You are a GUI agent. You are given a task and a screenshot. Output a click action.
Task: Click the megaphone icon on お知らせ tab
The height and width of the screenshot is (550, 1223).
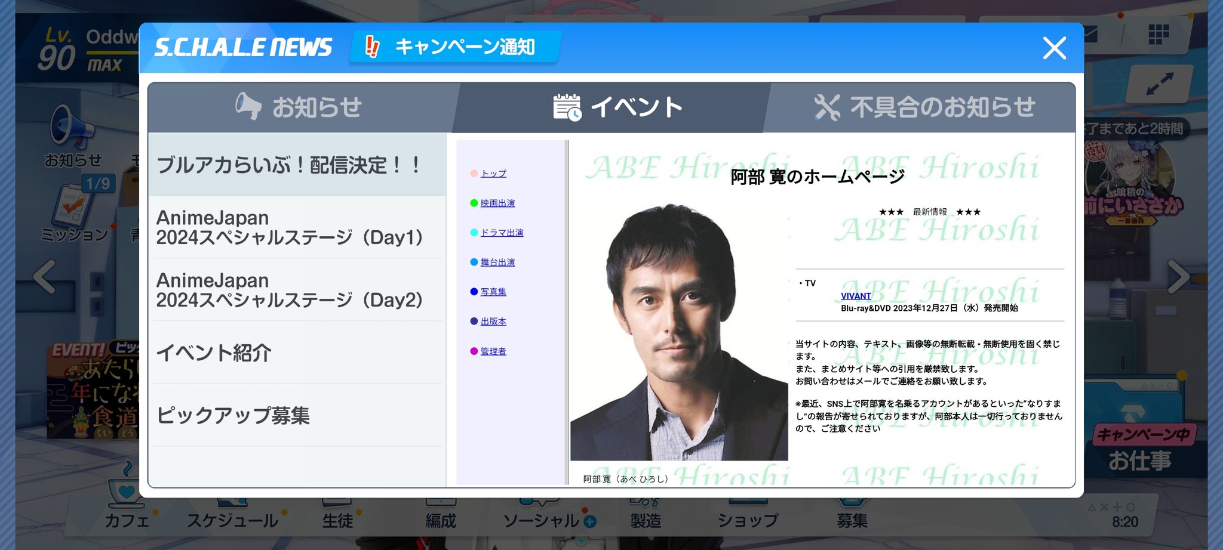(x=248, y=106)
